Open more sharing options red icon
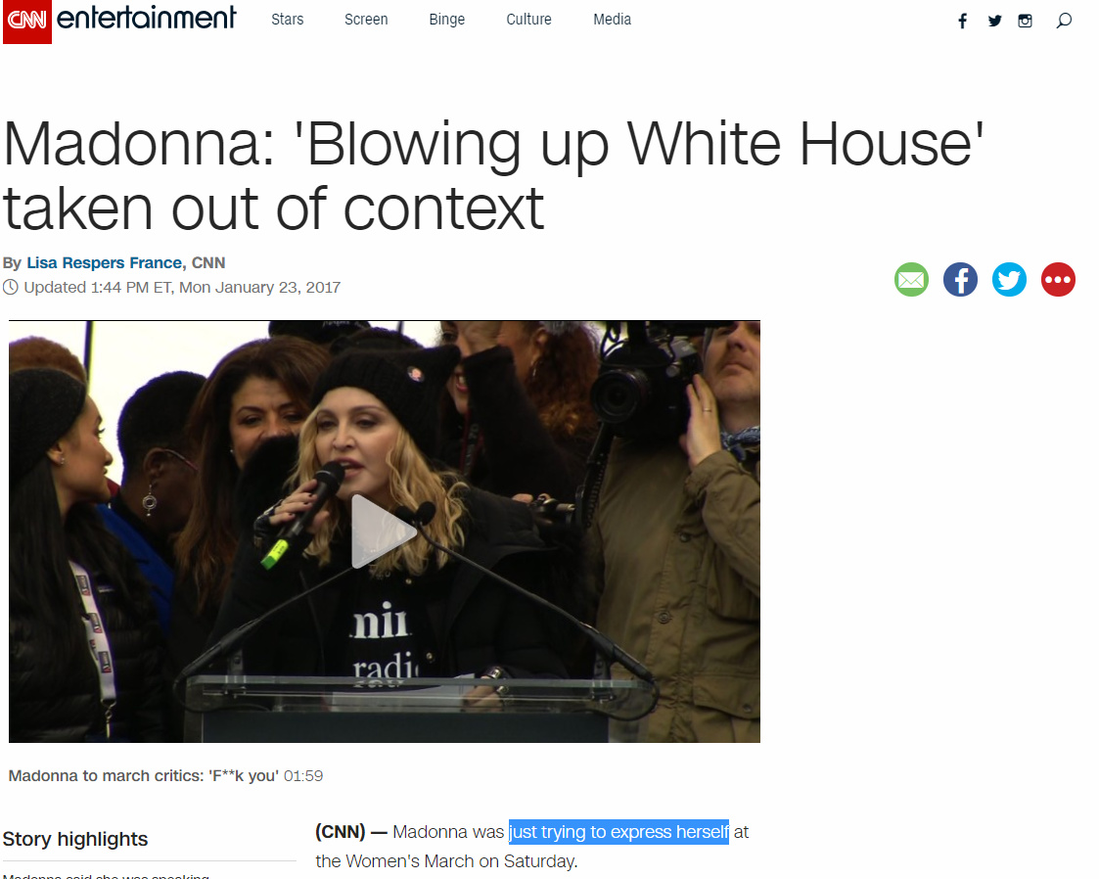1099x879 pixels. (x=1058, y=280)
